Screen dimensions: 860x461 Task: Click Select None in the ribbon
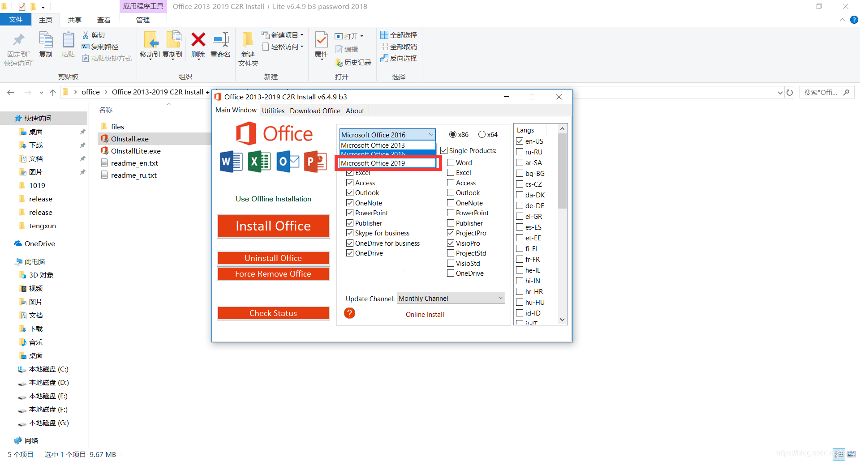coord(399,47)
